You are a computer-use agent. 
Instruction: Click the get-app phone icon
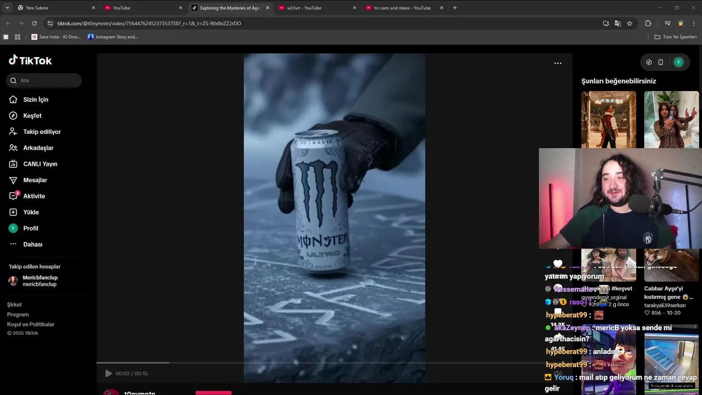[x=661, y=63]
